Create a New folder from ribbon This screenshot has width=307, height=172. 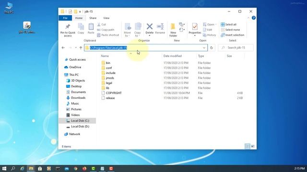click(x=173, y=30)
